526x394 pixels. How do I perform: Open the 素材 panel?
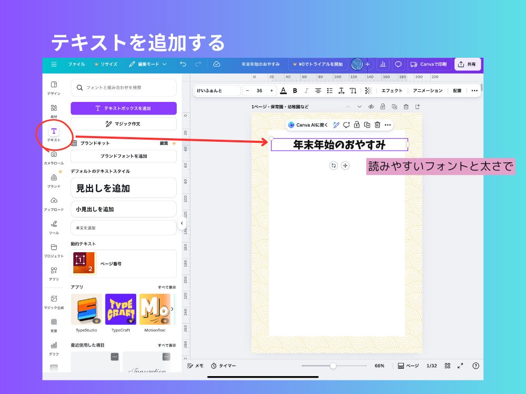(x=54, y=109)
